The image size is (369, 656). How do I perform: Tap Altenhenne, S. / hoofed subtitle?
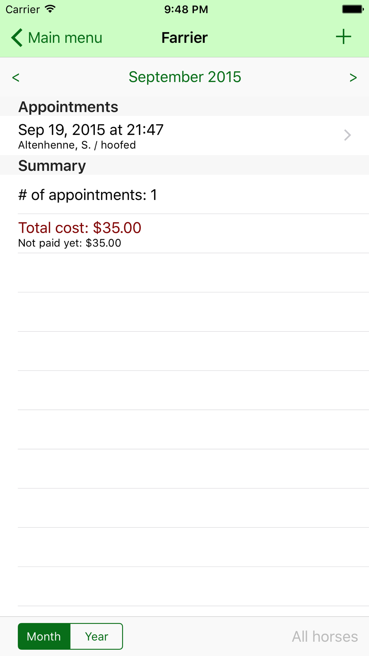coord(77,145)
